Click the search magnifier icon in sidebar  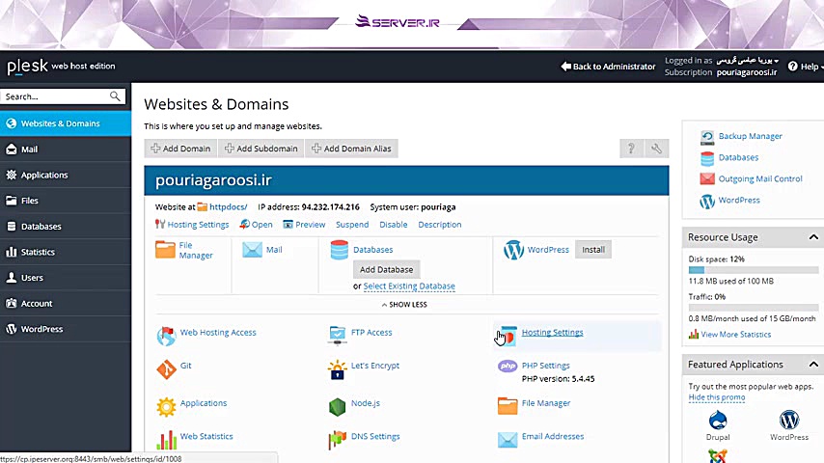click(115, 96)
